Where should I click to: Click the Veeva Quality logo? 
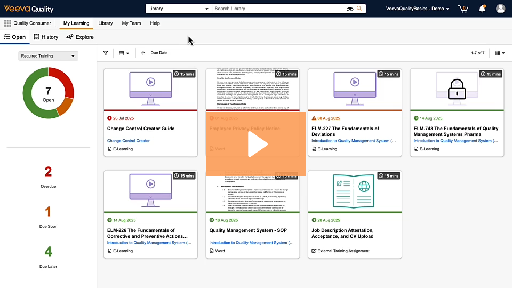point(29,9)
